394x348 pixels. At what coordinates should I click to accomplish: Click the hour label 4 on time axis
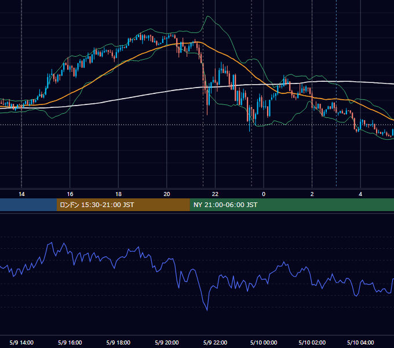(360, 194)
